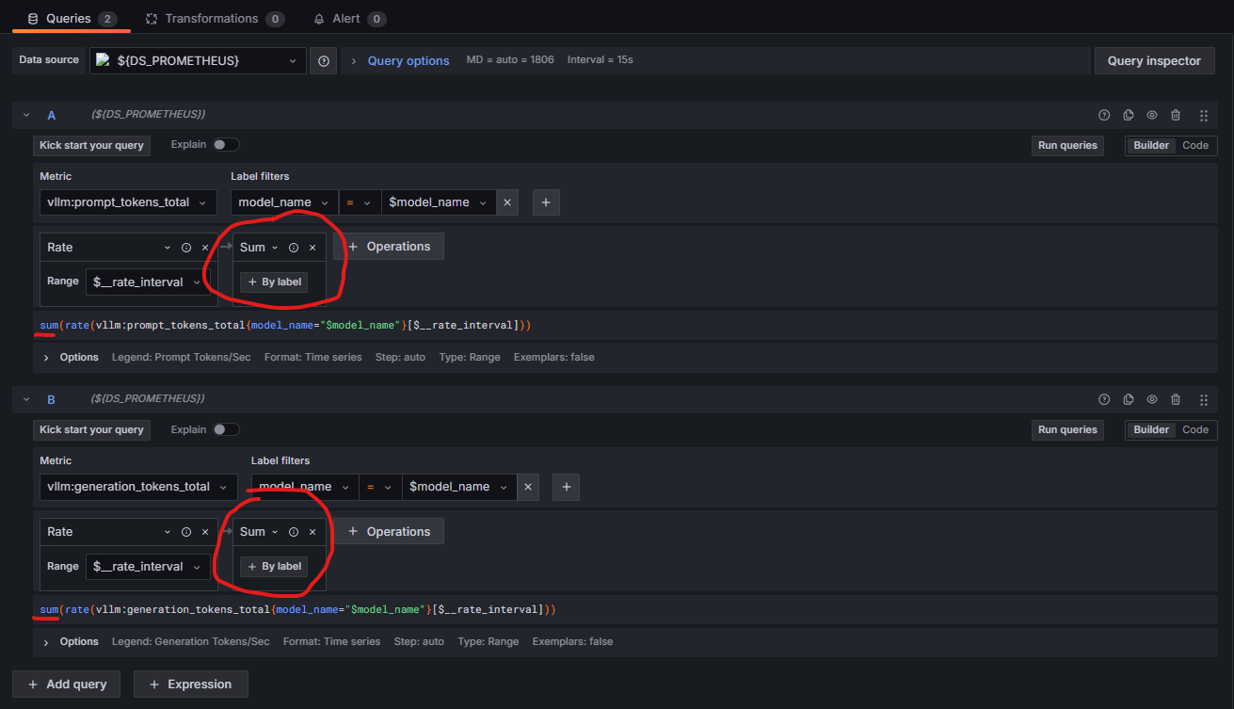Open the Queries tab
The image size is (1234, 709).
[72, 19]
